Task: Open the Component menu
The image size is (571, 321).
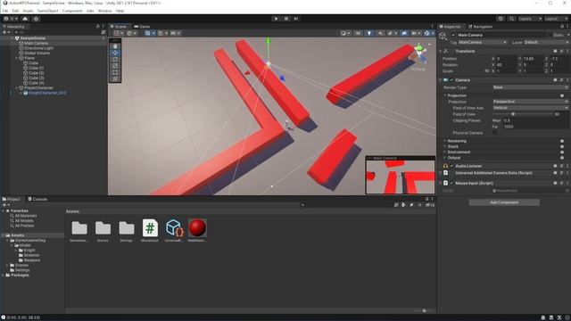Action: (x=72, y=11)
